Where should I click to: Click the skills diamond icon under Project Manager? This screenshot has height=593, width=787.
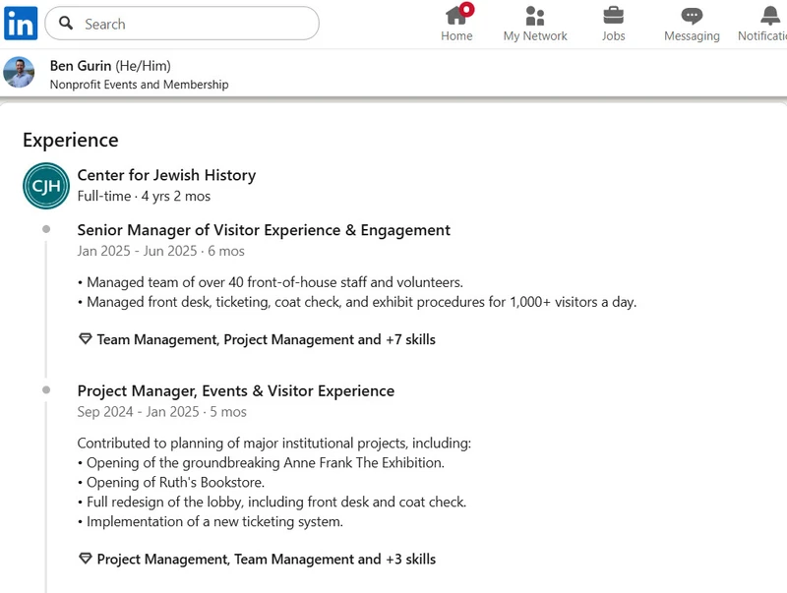pyautogui.click(x=85, y=559)
